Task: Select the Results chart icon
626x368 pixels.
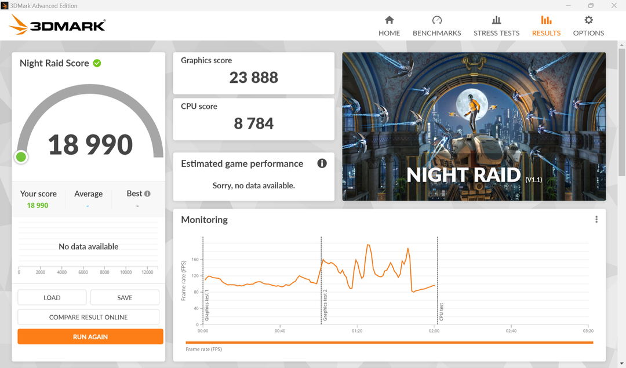Action: (546, 20)
